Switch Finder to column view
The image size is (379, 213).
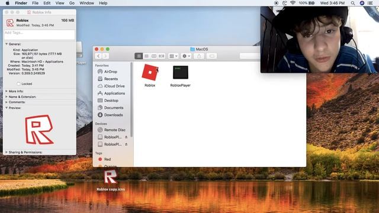tap(154, 56)
